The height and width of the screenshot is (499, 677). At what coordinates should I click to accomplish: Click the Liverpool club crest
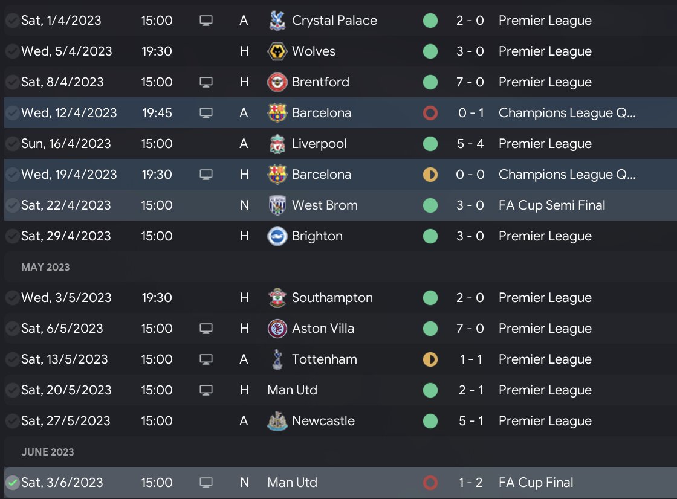tap(277, 144)
